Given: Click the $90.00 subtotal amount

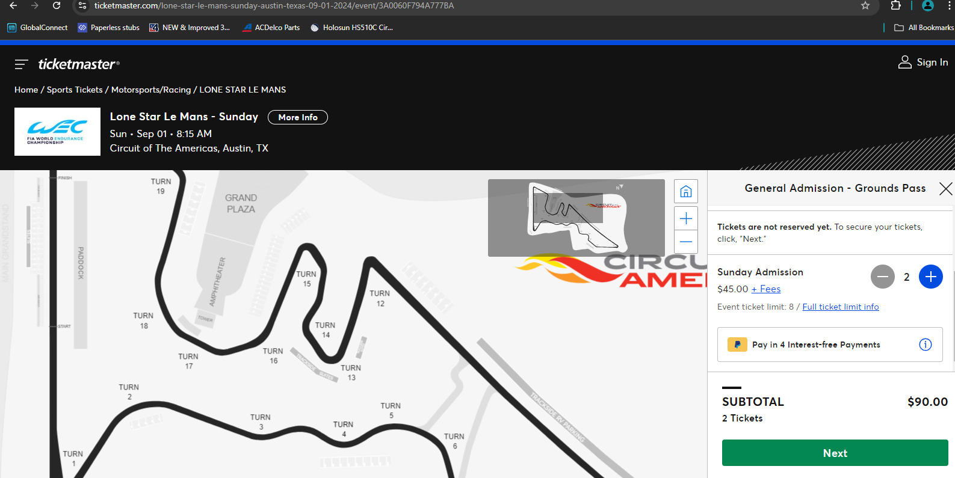Looking at the screenshot, I should 927,402.
